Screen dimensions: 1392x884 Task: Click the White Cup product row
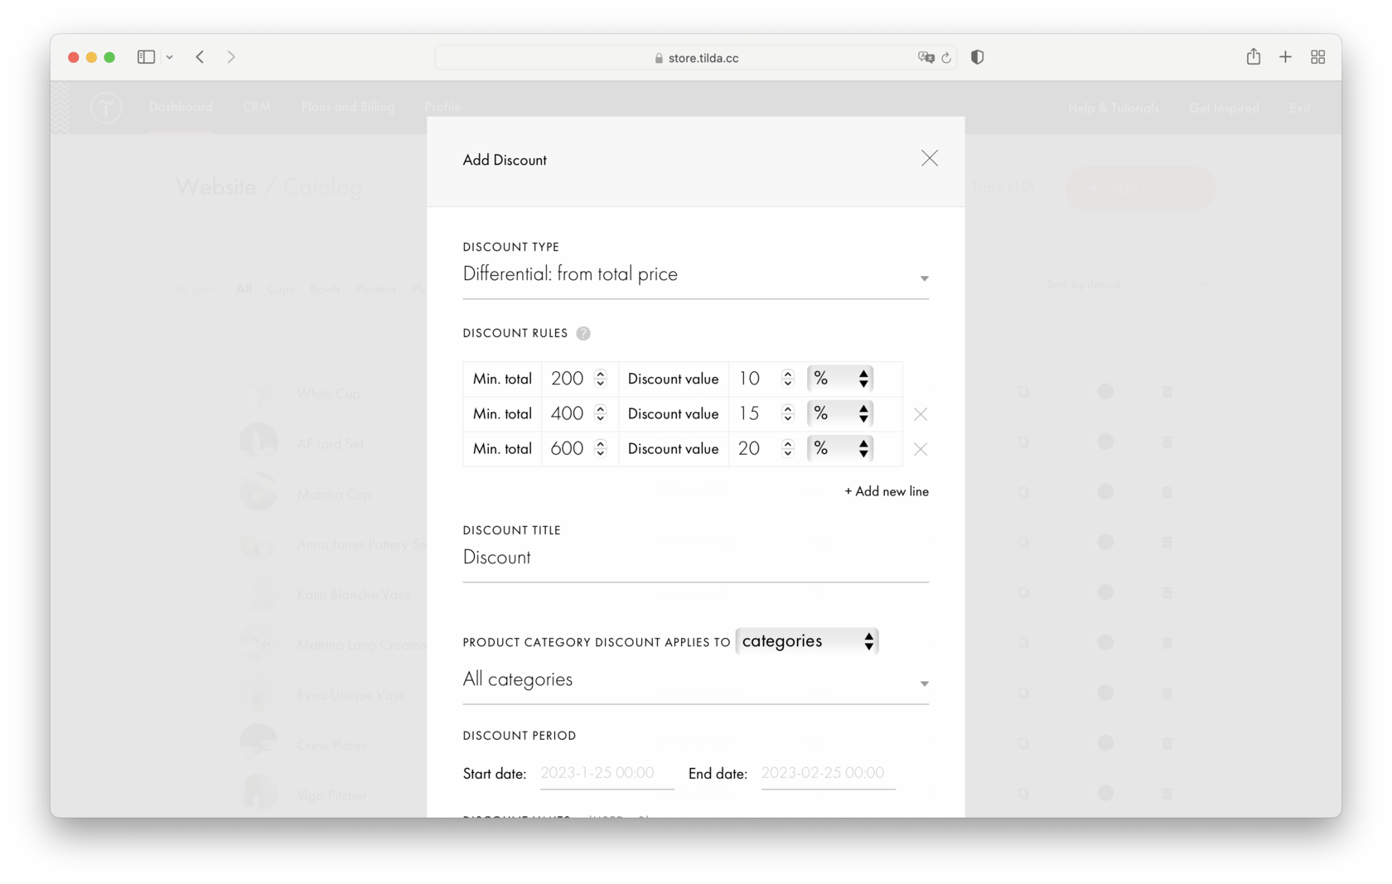328,394
